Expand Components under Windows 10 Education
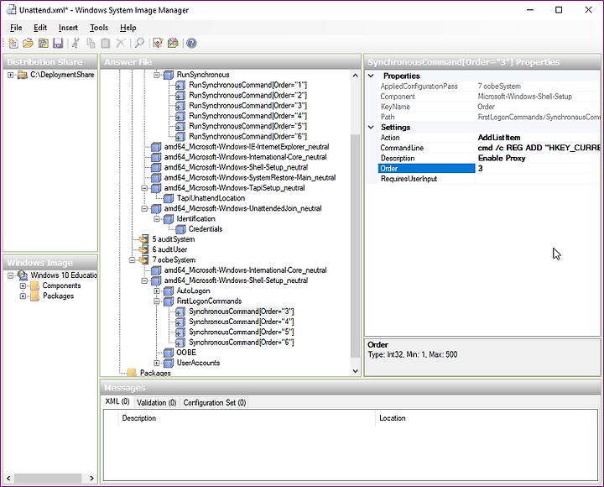 point(23,285)
